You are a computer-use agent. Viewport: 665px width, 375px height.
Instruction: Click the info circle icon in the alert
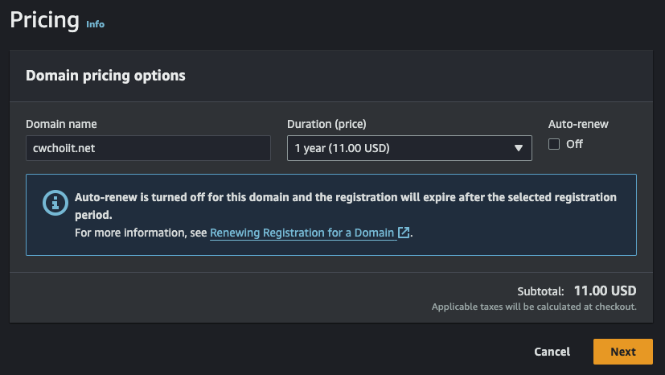click(x=54, y=203)
